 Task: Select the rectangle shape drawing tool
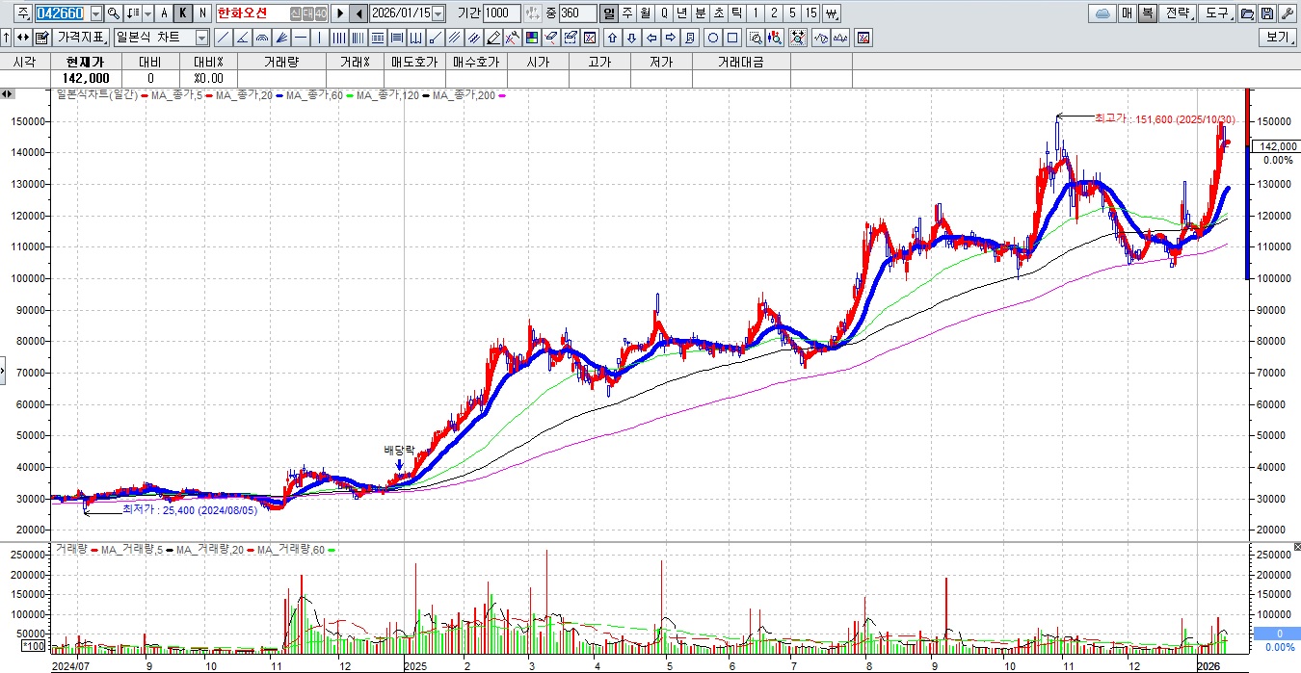732,38
